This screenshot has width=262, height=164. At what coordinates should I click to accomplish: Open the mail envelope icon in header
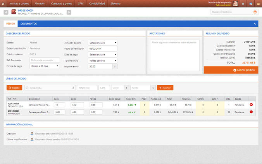(x=258, y=3)
